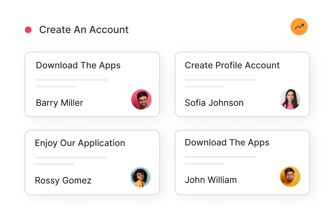This screenshot has height=216, width=333.
Task: Click the Enjoy Our Application card title
Action: click(x=80, y=143)
